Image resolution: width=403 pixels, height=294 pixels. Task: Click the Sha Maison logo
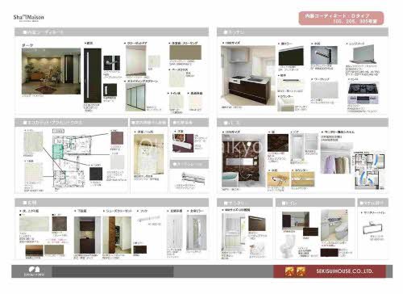29,18
